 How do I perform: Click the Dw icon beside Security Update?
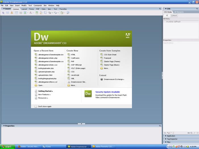88,94
